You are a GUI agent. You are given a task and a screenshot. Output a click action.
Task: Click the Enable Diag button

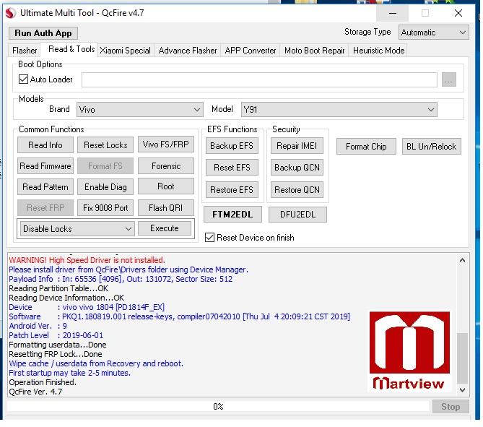tap(105, 187)
